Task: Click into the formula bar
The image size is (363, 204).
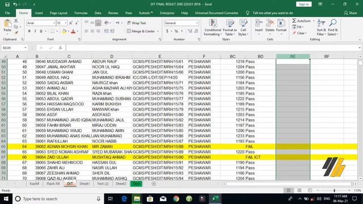Action: [x=212, y=48]
